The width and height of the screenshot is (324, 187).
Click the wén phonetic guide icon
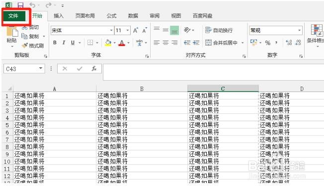[140, 43]
